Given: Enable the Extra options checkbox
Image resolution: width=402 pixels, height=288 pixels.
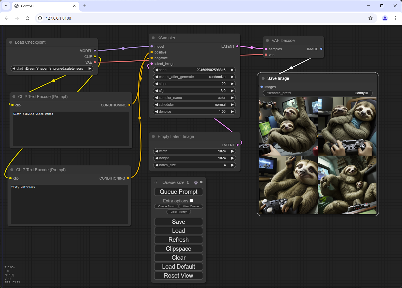Looking at the screenshot, I should pyautogui.click(x=191, y=200).
